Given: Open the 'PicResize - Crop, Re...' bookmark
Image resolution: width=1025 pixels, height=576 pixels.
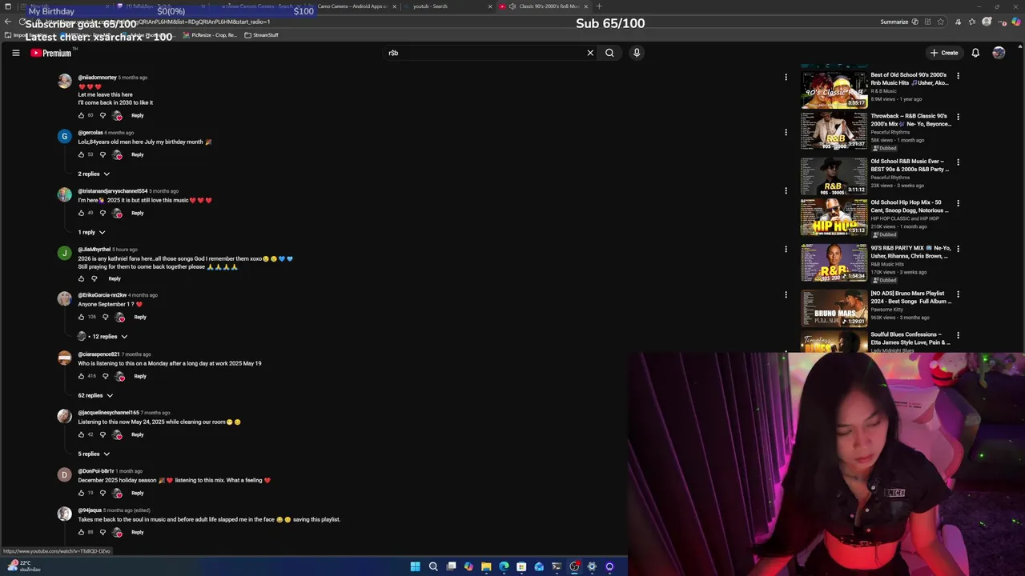Looking at the screenshot, I should pos(210,35).
